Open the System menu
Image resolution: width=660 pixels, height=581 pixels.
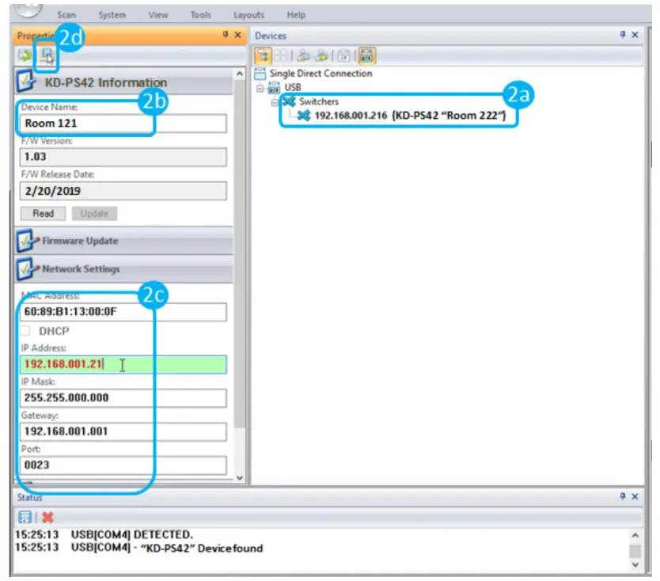[x=112, y=15]
